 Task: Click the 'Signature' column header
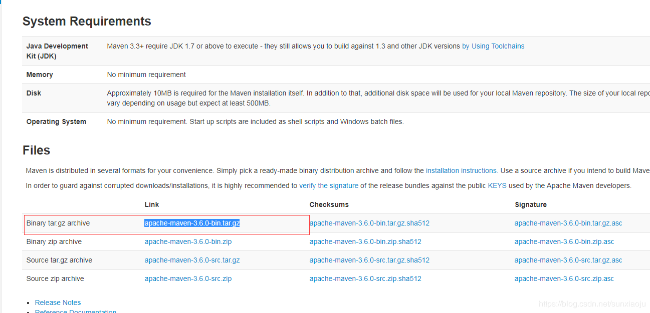[x=531, y=204]
